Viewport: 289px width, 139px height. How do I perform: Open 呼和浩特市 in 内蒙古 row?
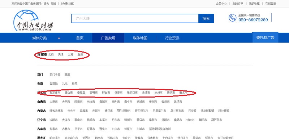point(56,111)
